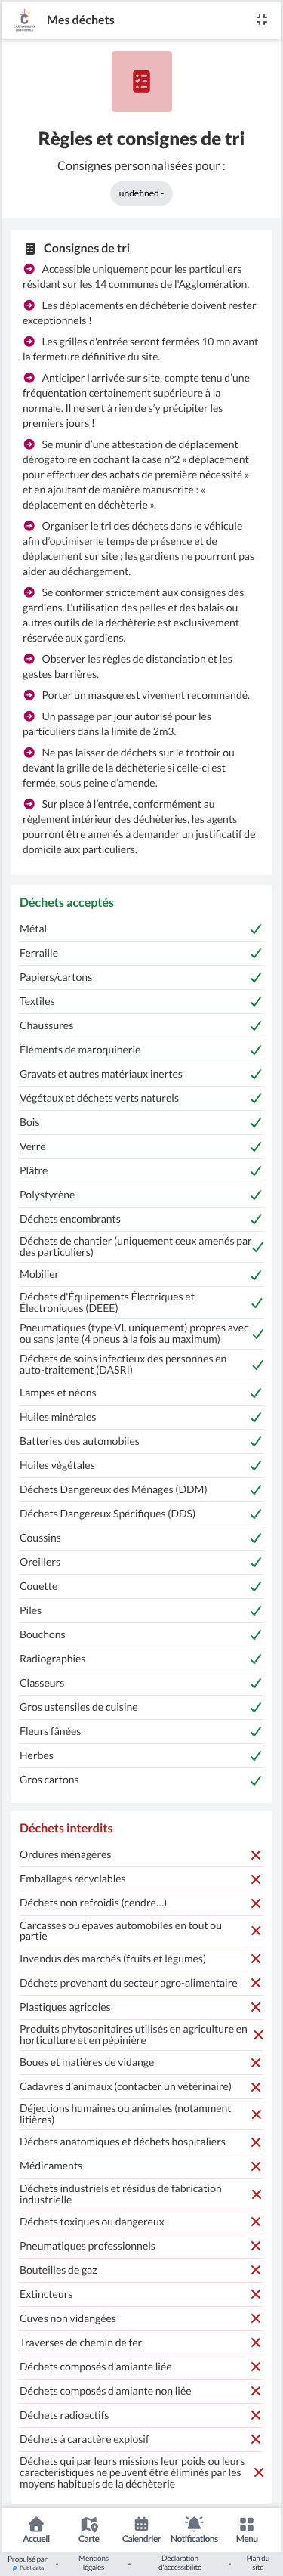
Task: Open the Carte map icon
Action: [89, 2524]
